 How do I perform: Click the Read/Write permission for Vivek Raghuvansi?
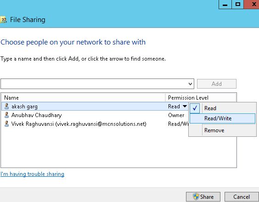click(x=178, y=124)
